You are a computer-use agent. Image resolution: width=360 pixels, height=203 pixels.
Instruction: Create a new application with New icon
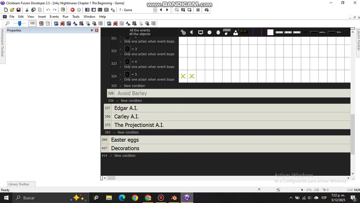click(x=6, y=10)
